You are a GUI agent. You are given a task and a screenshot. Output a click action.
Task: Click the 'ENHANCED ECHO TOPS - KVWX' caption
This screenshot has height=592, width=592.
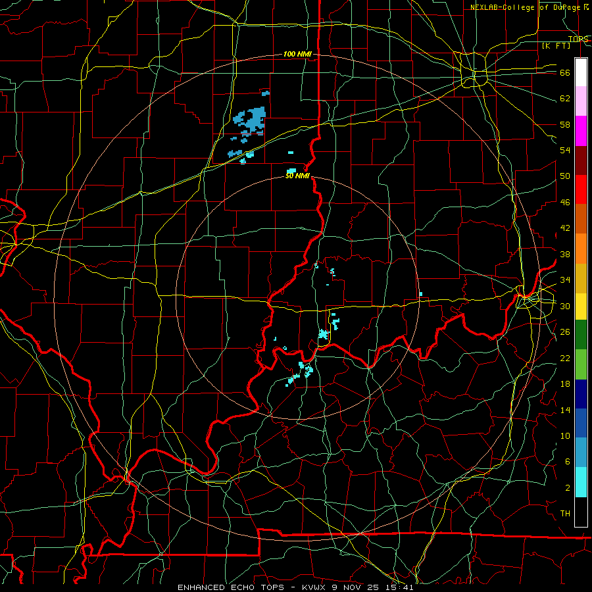tap(253, 587)
